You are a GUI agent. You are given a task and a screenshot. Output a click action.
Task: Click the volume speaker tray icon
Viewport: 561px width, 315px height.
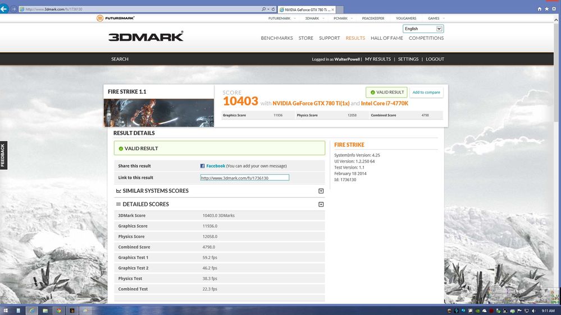pyautogui.click(x=533, y=311)
